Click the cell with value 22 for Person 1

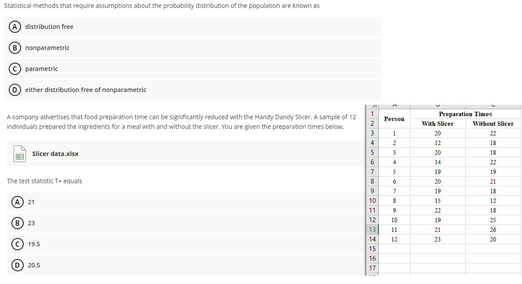493,133
